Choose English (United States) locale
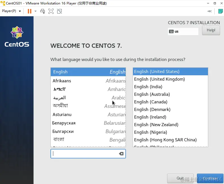The width and height of the screenshot is (224, 184). tap(170, 71)
